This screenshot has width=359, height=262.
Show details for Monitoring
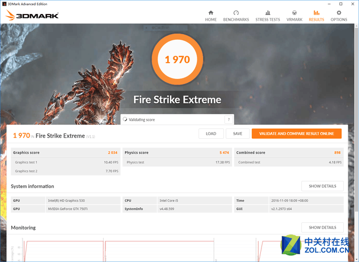coord(323,227)
